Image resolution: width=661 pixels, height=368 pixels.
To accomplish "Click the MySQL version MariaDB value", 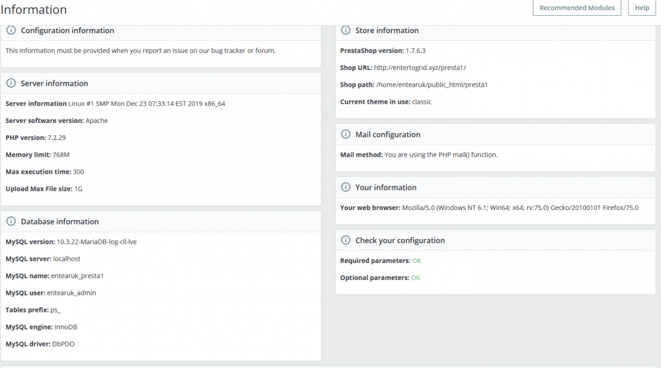I will click(x=97, y=242).
